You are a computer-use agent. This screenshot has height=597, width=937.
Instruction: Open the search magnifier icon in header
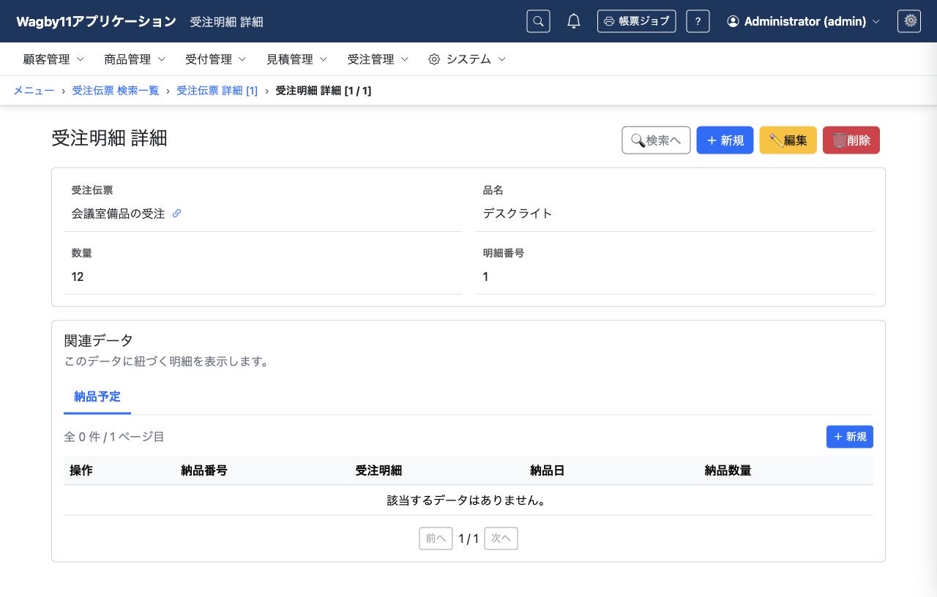(x=538, y=21)
